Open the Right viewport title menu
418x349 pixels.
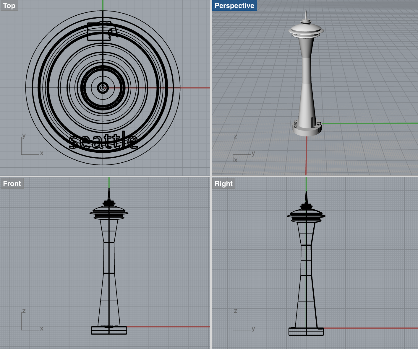224,184
